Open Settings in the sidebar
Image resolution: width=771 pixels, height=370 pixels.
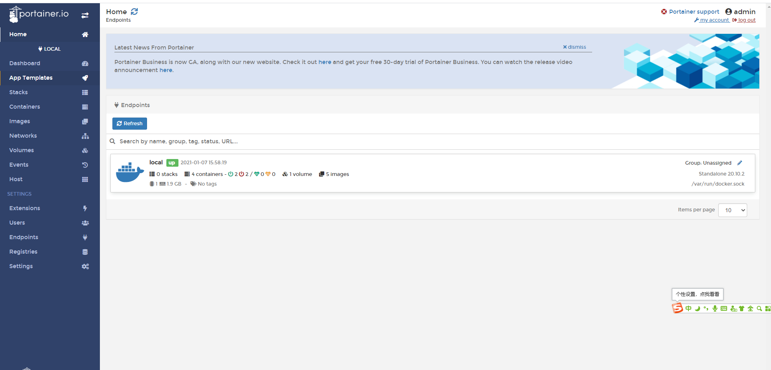coord(50,267)
